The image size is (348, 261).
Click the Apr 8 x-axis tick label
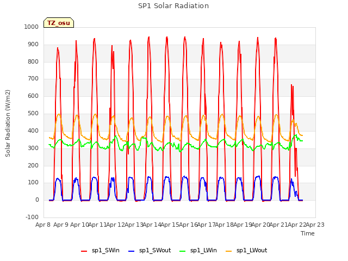coord(43,225)
